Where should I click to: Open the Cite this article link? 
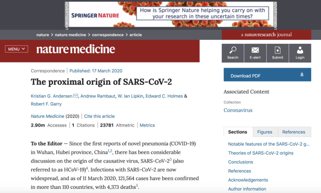pos(99,116)
